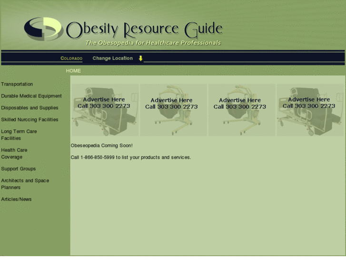This screenshot has height=259, width=346.
Task: Click third Advertise Here patient lift ad
Action: [x=242, y=110]
